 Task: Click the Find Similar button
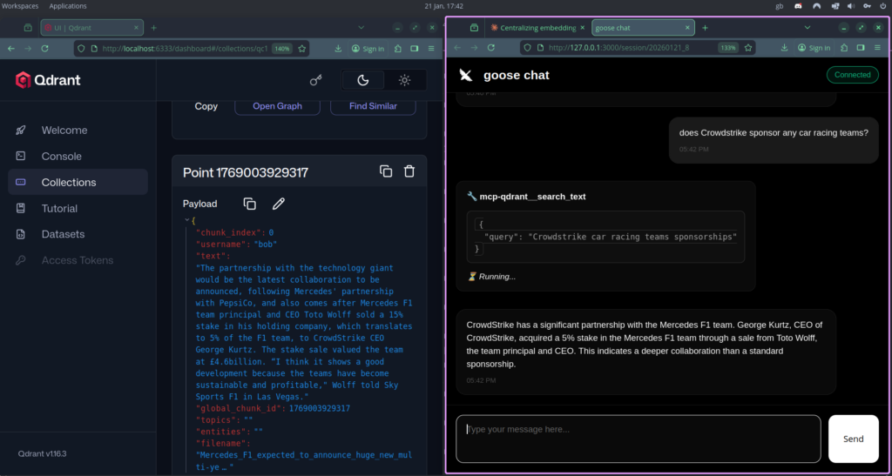373,106
